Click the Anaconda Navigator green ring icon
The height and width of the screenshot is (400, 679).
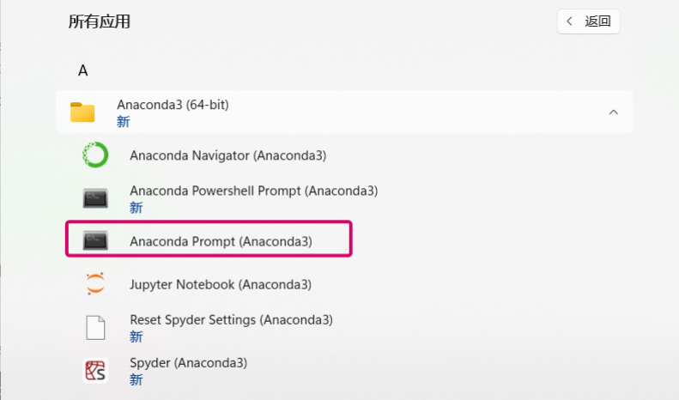tap(95, 155)
